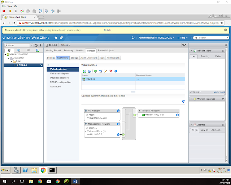Collapse the Work In Progress panel

point(191,99)
